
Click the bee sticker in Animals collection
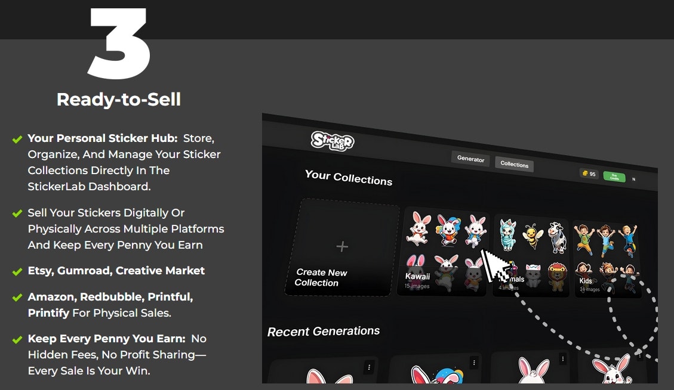(x=533, y=236)
